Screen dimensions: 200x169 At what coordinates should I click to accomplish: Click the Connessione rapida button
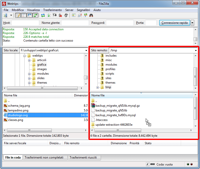[175, 23]
